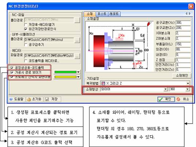Click the 저장 floppy disk save button
Viewport: 196px width, 147px height.
pyautogui.click(x=53, y=99)
